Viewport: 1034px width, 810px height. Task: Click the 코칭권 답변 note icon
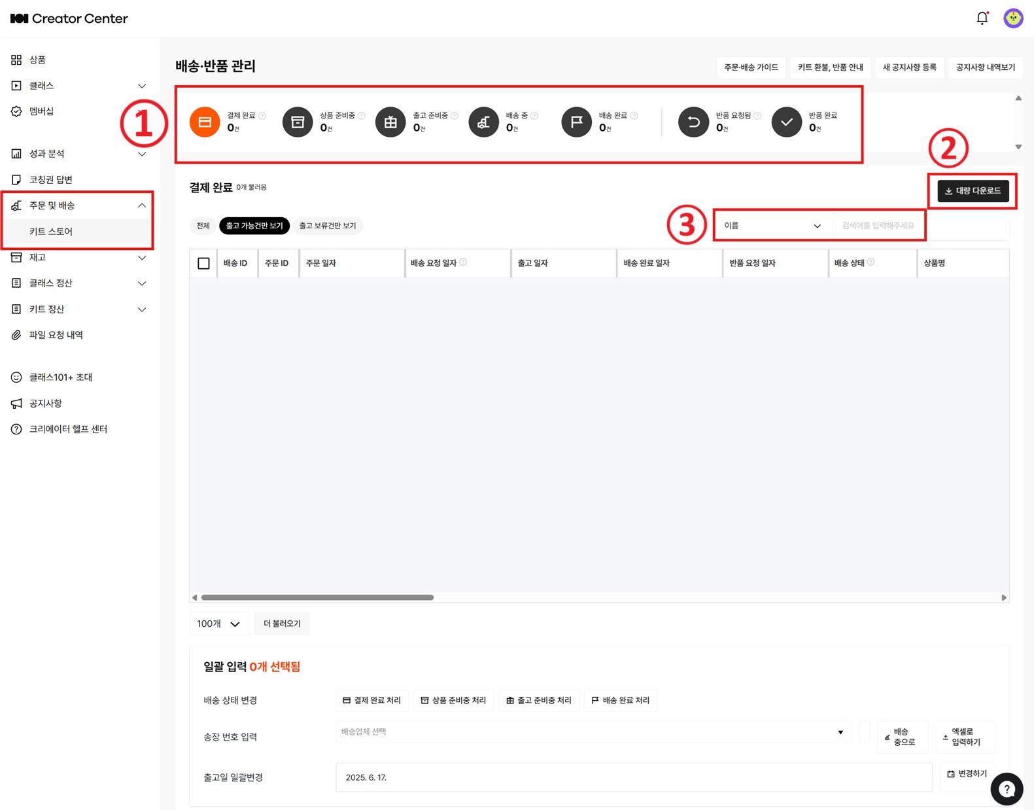(x=16, y=179)
